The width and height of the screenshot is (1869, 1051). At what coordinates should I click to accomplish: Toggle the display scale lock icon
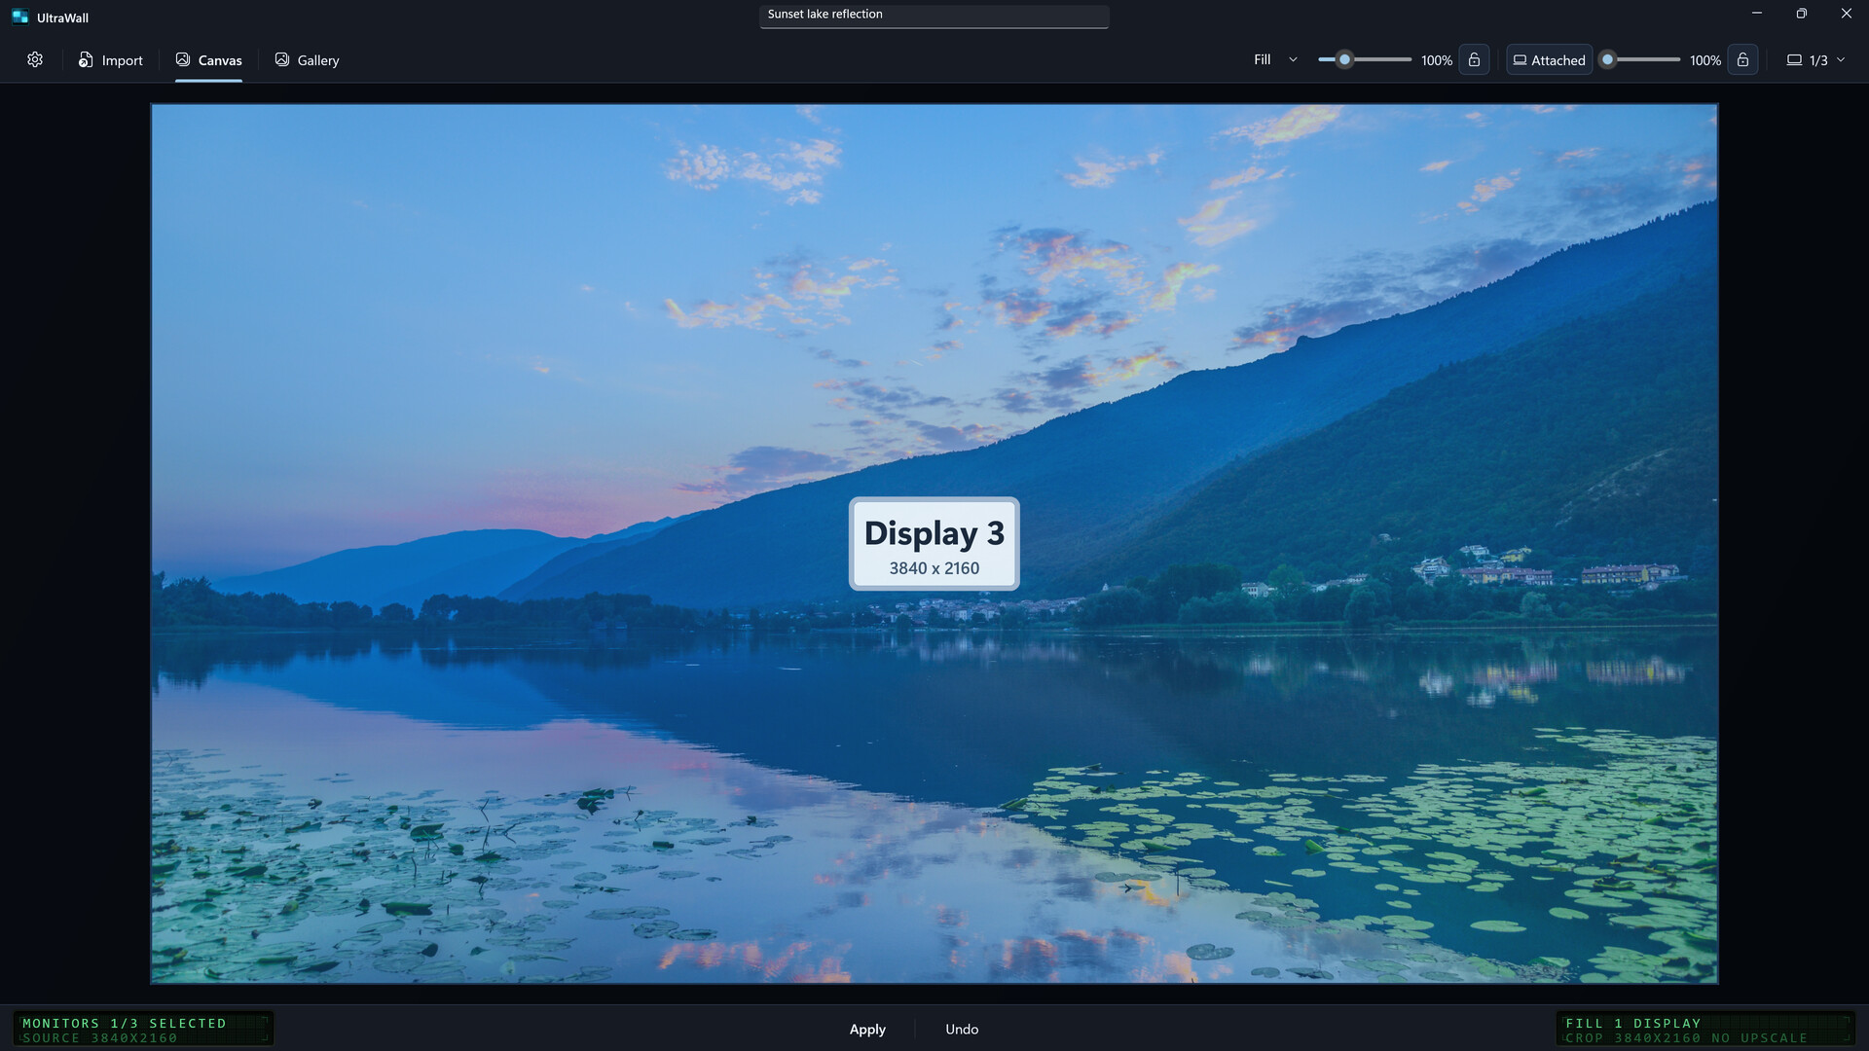pyautogui.click(x=1742, y=59)
